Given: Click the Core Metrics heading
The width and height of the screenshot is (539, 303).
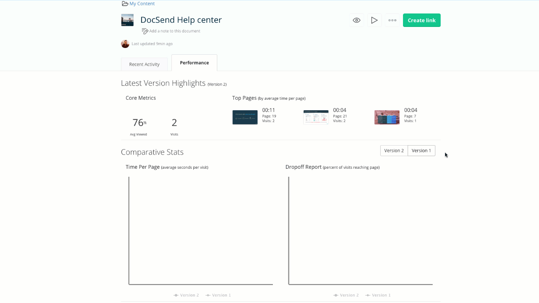Looking at the screenshot, I should pos(141,98).
